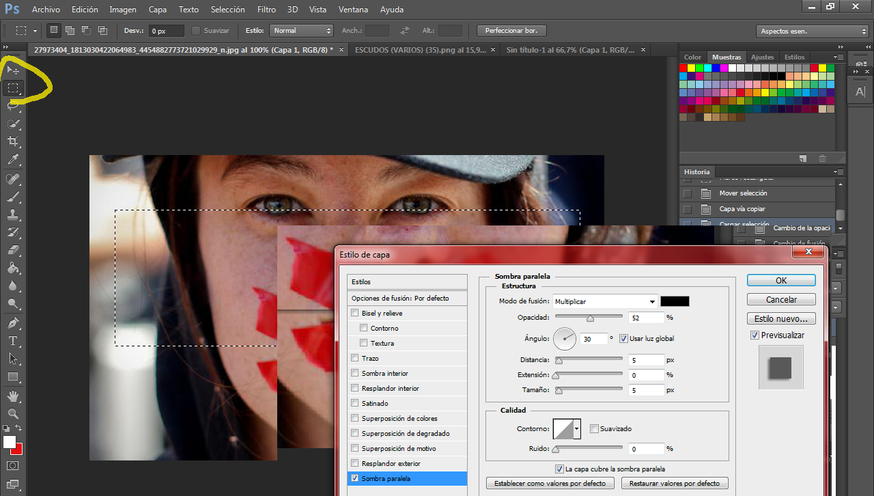Screen dimensions: 874x496
Task: Enable the Bisel y relieve effect
Action: (x=354, y=314)
